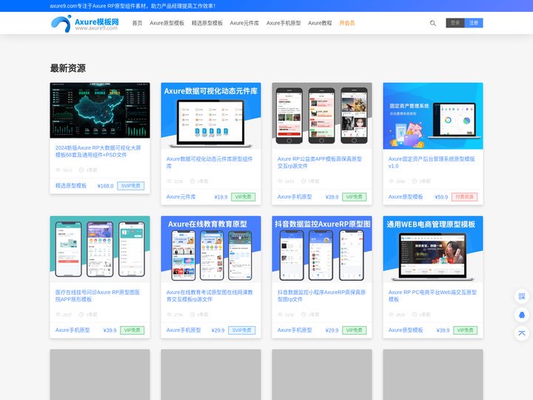Open the search magnifier icon
Viewport: 533px width, 400px height.
(x=433, y=23)
